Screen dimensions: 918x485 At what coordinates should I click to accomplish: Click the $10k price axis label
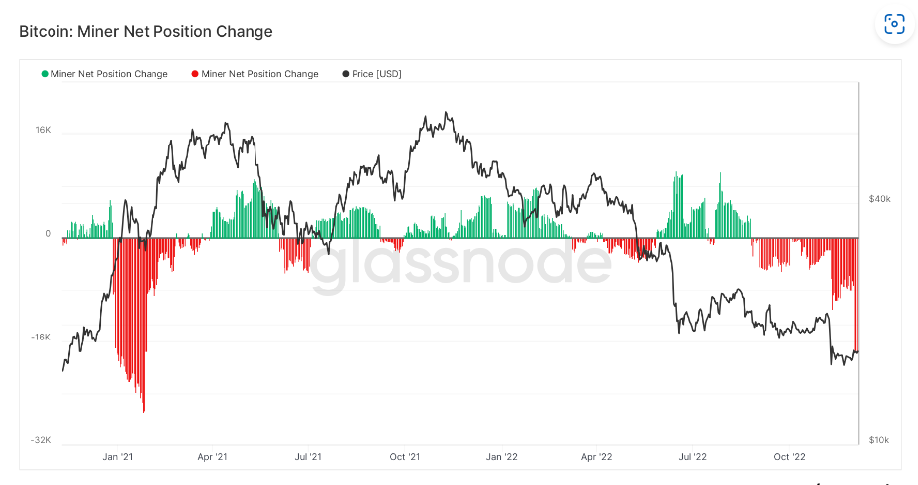coord(880,440)
